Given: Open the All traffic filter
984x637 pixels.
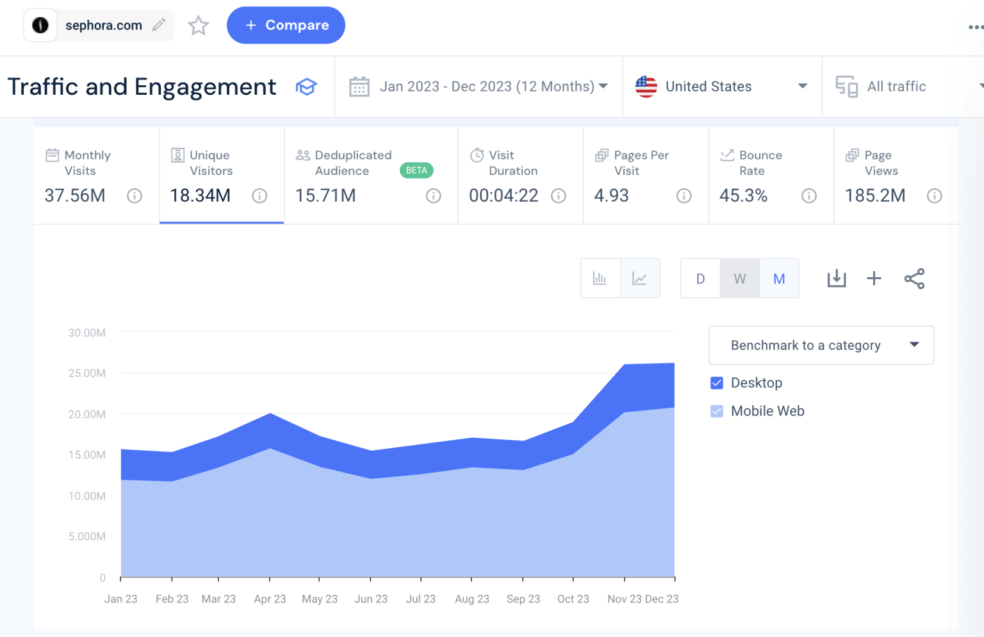Looking at the screenshot, I should (x=896, y=86).
